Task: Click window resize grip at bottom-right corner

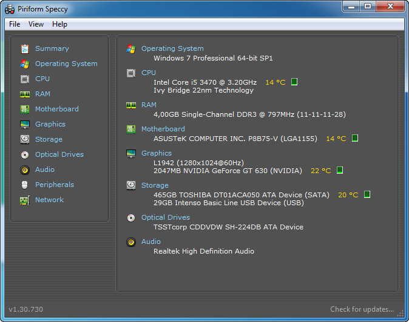Action: coord(401,314)
